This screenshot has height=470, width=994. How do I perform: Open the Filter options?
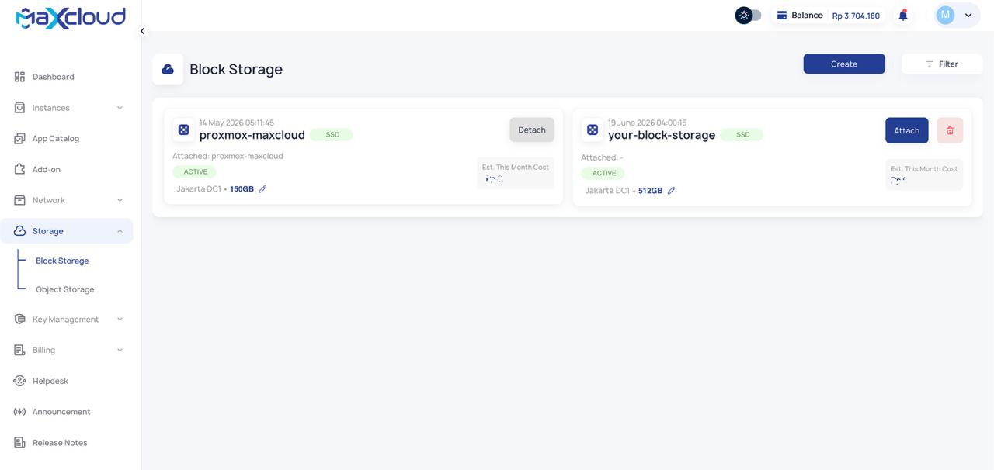(x=941, y=64)
